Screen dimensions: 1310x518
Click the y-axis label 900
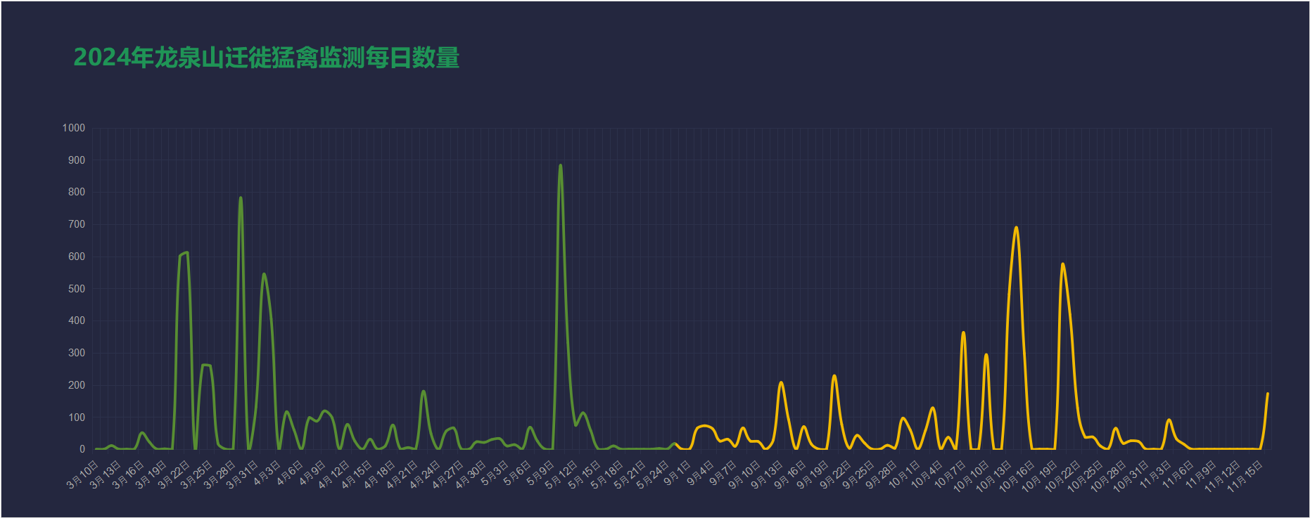click(x=77, y=160)
